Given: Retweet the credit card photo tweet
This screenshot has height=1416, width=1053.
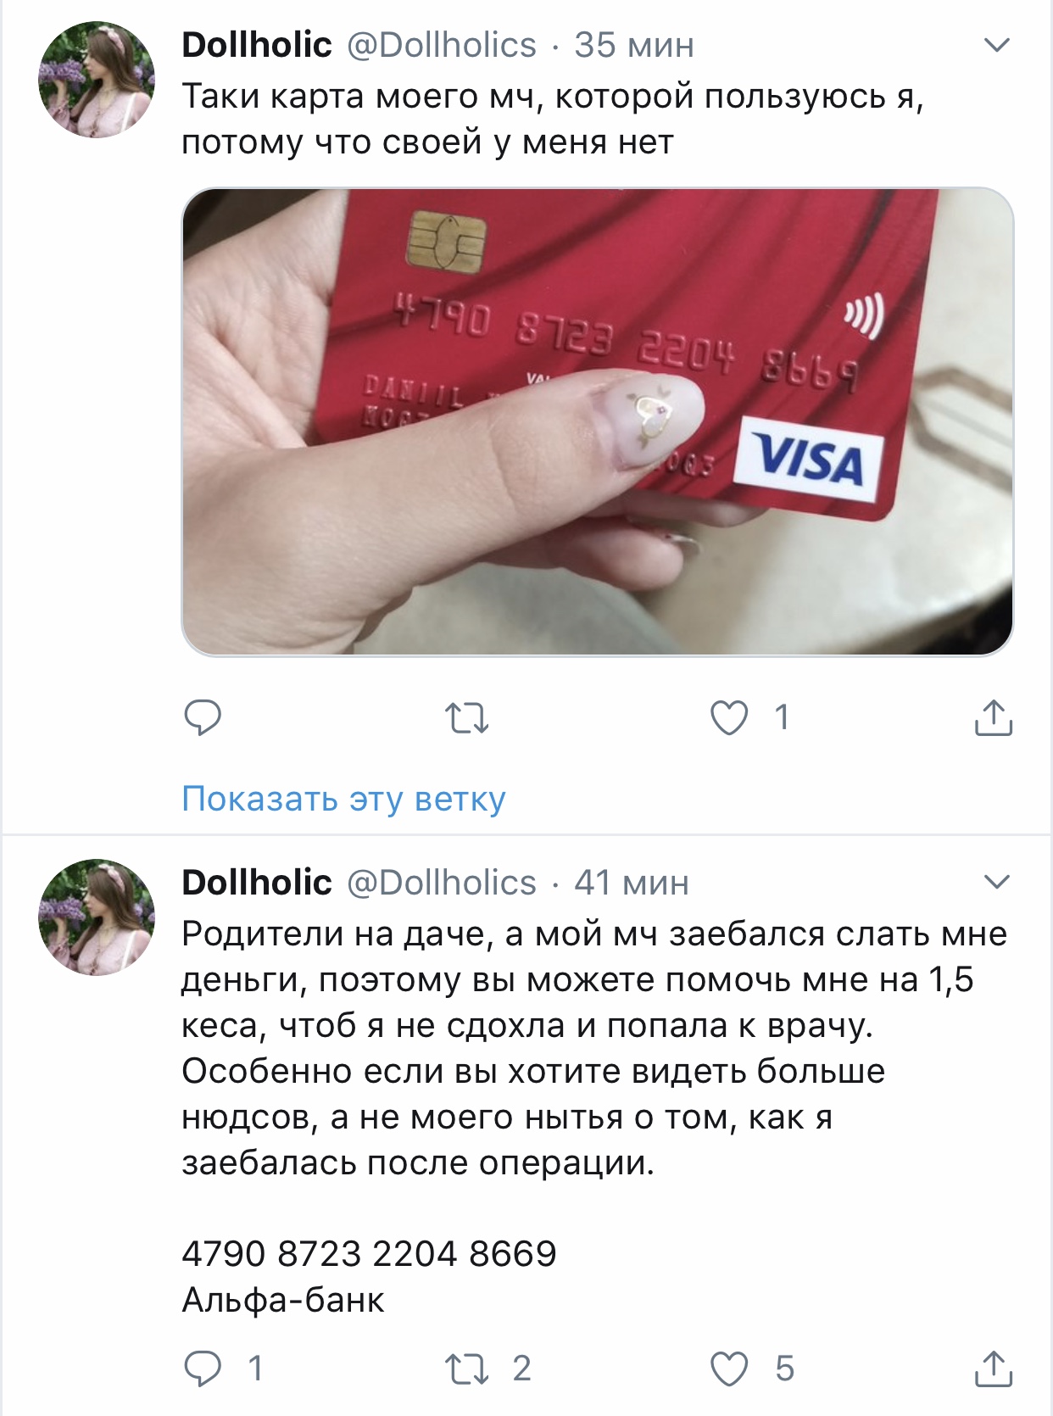Looking at the screenshot, I should [467, 718].
